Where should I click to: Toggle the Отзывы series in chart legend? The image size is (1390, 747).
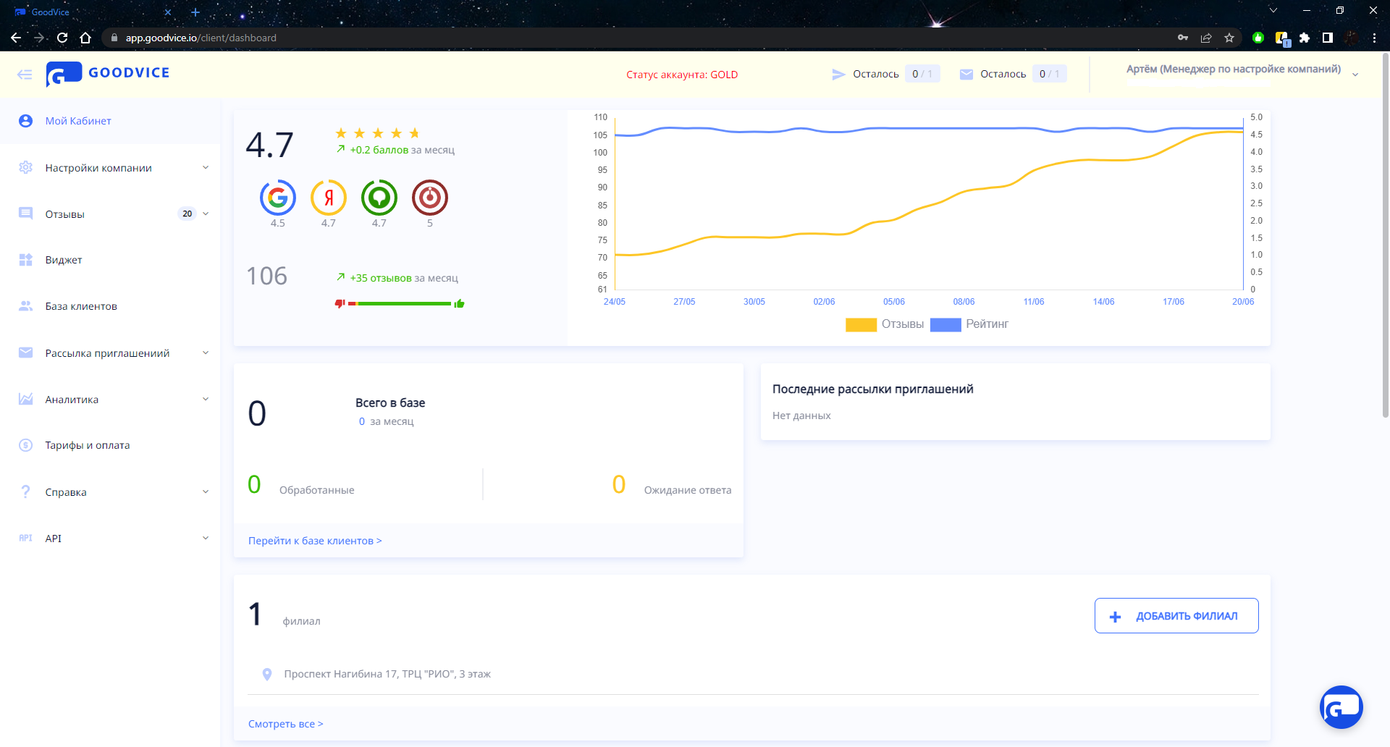(885, 324)
